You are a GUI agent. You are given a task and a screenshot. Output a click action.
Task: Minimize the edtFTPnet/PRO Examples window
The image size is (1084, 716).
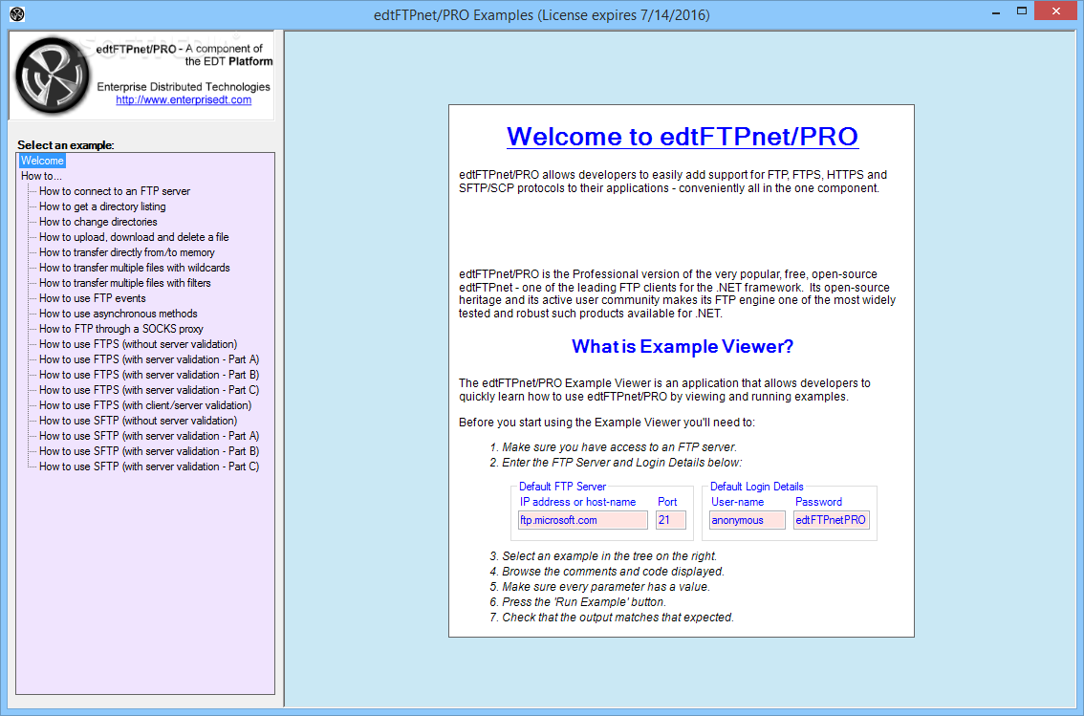click(x=995, y=11)
